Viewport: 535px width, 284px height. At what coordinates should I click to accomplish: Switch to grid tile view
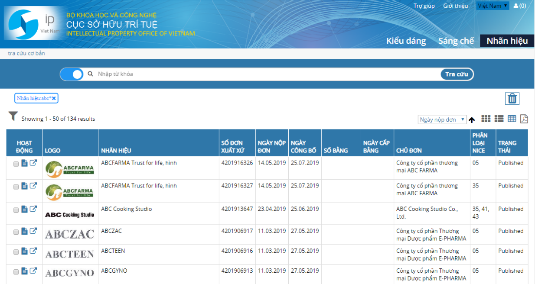point(486,119)
